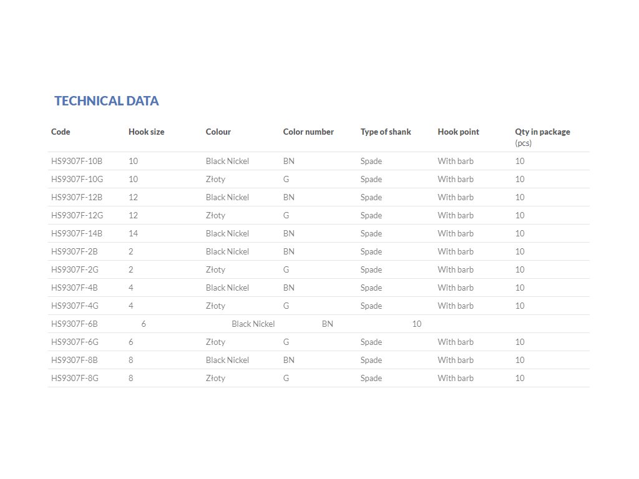Click Black Nickel in the HS9307F-6B row
Viewport: 639px width, 479px height.
click(x=253, y=324)
